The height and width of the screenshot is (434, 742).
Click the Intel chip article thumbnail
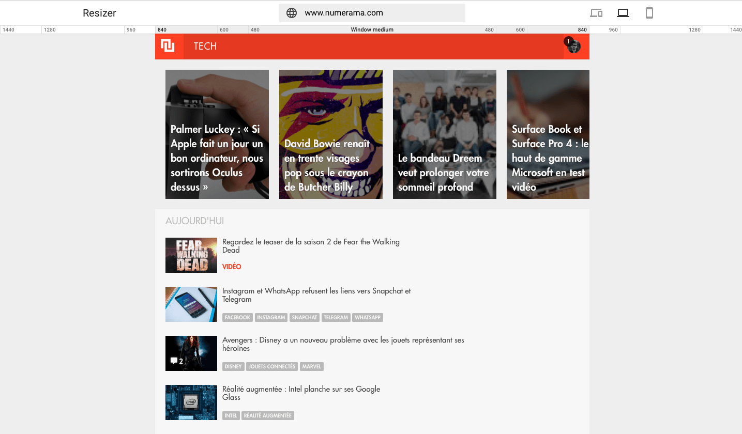coord(191,402)
